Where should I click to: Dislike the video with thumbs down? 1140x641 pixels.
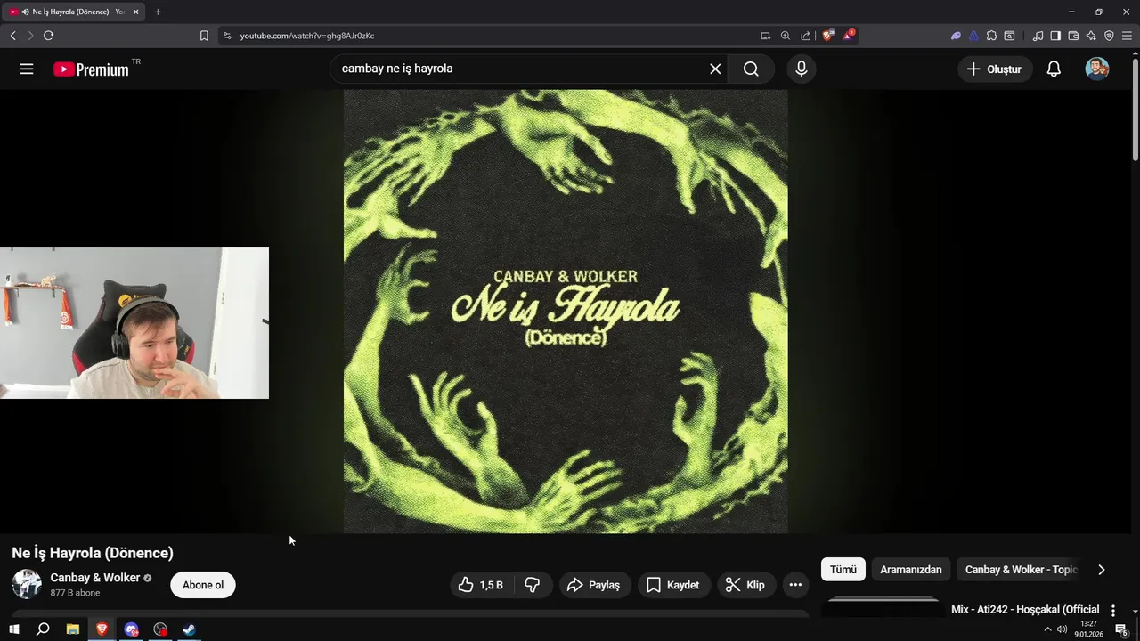[533, 585]
